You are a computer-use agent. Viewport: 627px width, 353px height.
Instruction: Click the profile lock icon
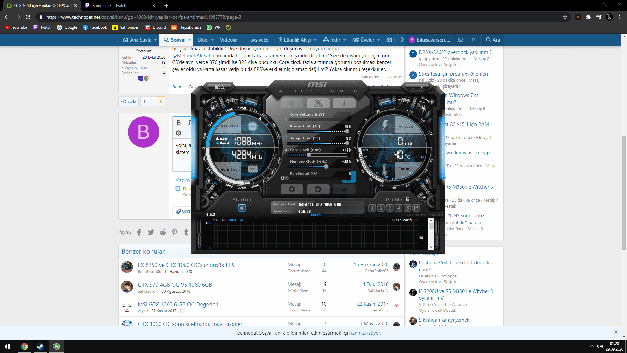click(407, 199)
